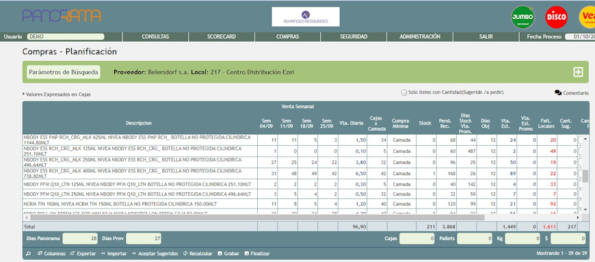595x262 pixels.
Task: Click the Pend. Rec. column header
Action: [x=445, y=123]
